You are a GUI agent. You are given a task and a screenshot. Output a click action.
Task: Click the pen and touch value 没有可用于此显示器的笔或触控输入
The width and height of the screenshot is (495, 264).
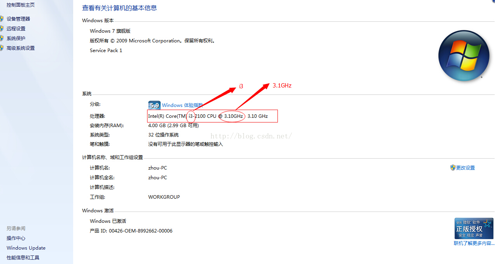click(186, 144)
